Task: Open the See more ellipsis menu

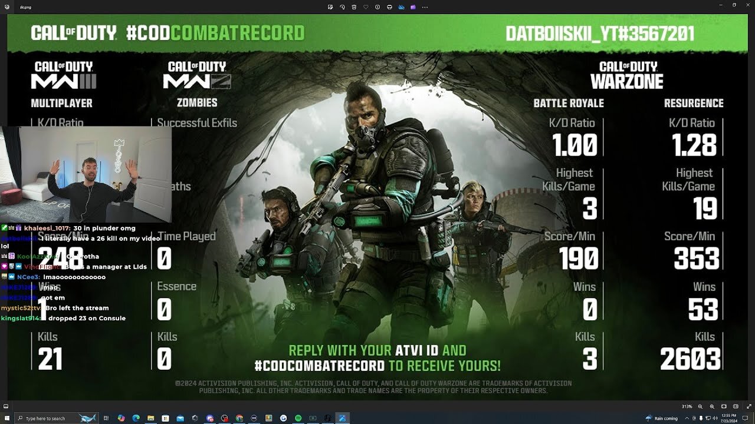Action: tap(425, 7)
